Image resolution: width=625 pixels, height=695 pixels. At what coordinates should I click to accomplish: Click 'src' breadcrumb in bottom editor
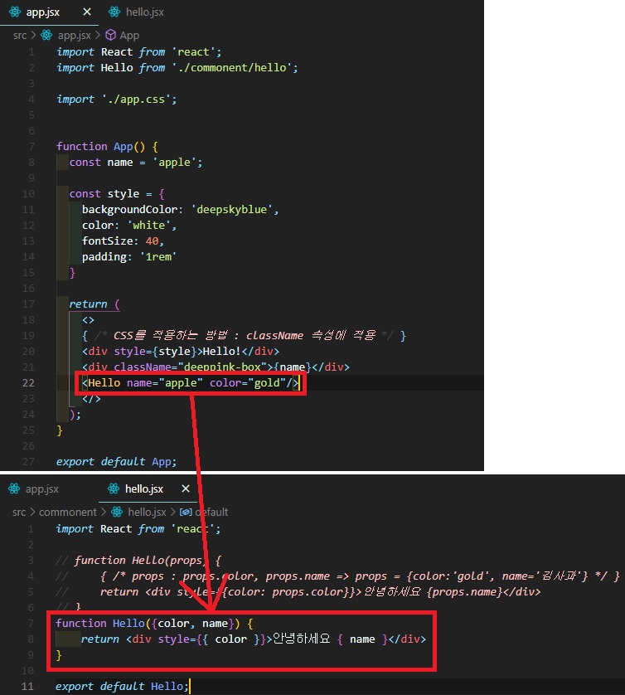tap(19, 513)
